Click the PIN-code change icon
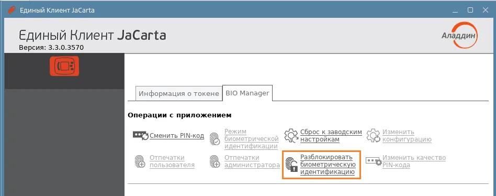The height and width of the screenshot is (196, 496). coord(140,136)
